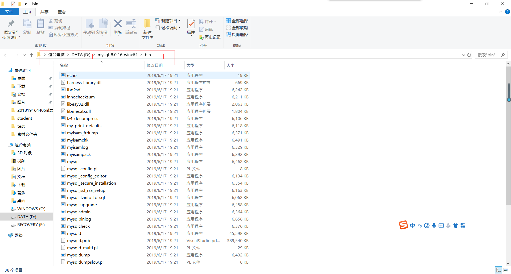Image resolution: width=511 pixels, height=274 pixels.
Task: Click the Rename icon
Action: (x=131, y=24)
